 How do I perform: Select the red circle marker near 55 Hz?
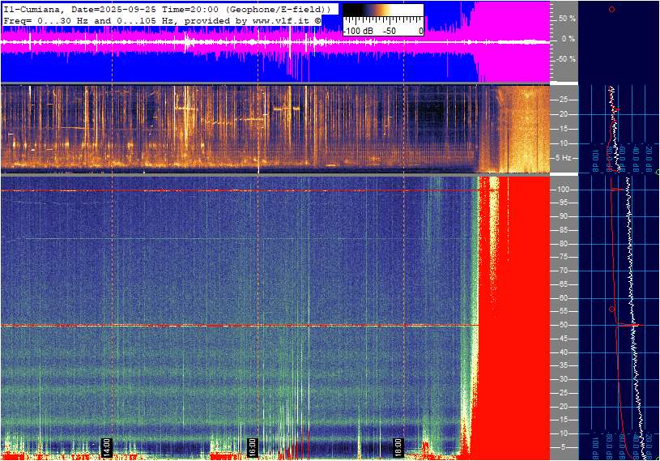coord(612,309)
